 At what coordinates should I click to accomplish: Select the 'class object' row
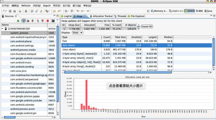click(x=137, y=49)
